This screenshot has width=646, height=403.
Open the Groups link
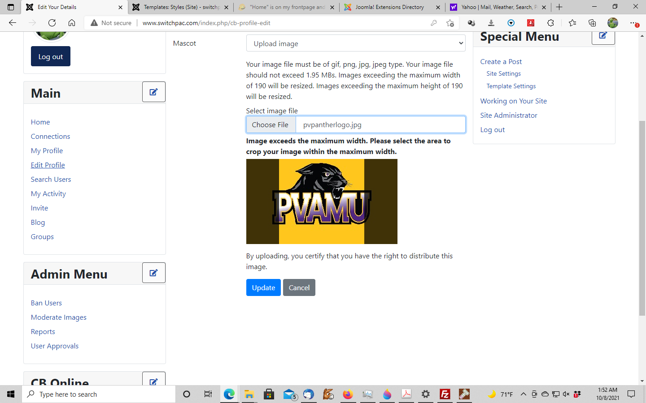(42, 236)
